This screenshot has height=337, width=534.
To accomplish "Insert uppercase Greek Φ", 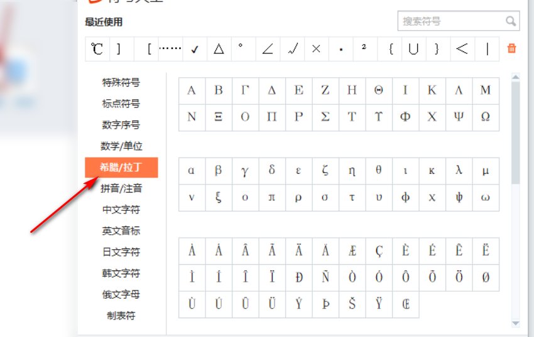I will point(405,117).
